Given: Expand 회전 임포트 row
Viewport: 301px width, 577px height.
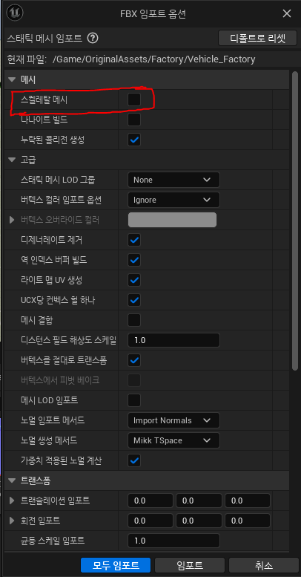Looking at the screenshot, I should (12, 521).
